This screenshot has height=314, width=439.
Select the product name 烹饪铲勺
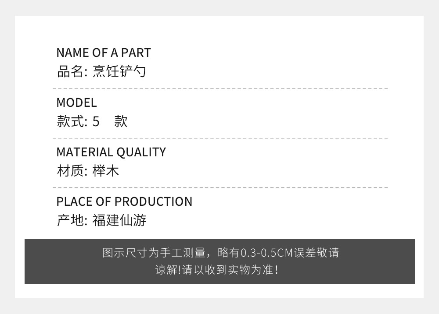tap(119, 71)
